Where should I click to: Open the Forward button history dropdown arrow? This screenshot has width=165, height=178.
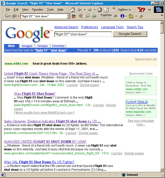click(95, 10)
